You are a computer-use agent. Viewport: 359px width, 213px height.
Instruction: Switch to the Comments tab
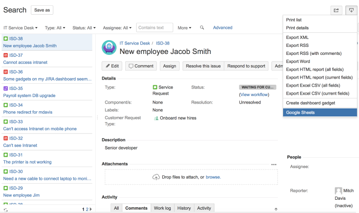(x=136, y=208)
